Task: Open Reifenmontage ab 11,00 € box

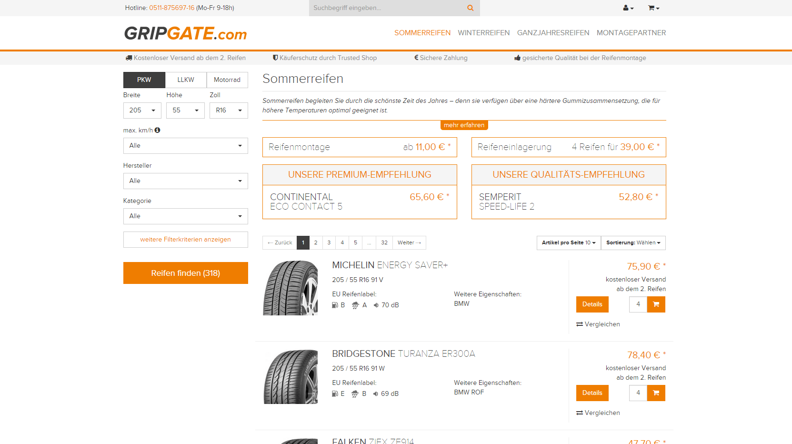Action: pos(360,147)
